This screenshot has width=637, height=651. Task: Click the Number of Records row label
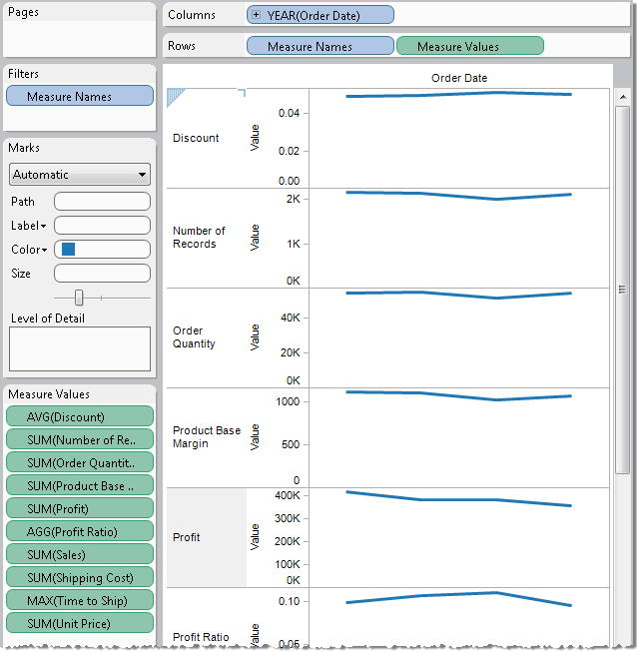[199, 237]
